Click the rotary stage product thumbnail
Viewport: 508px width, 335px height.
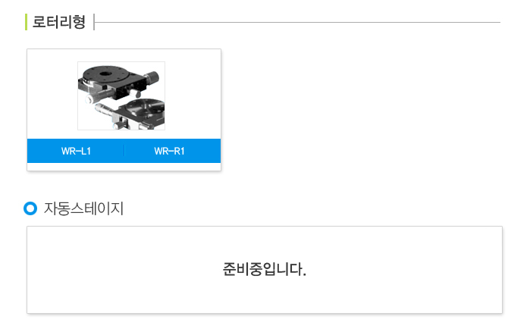(x=121, y=96)
